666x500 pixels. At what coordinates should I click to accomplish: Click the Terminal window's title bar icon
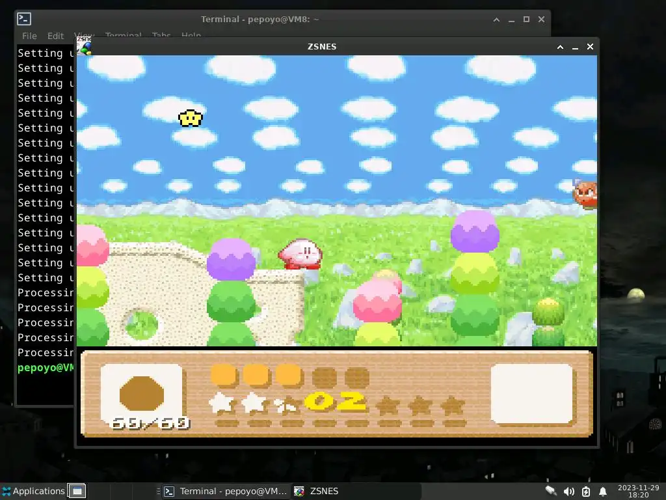24,19
